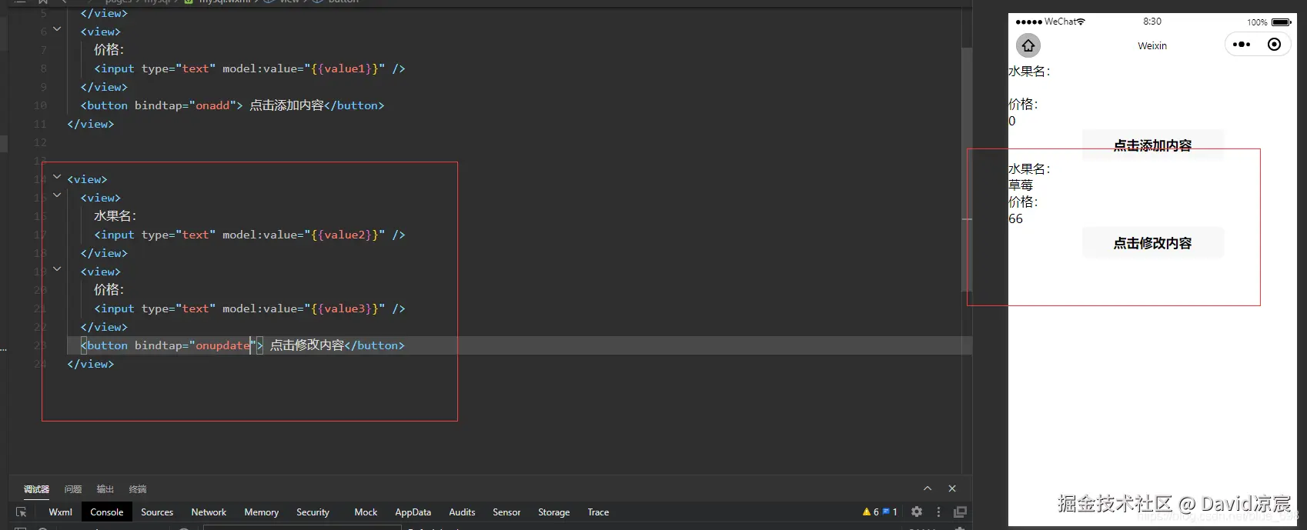This screenshot has height=530, width=1307.
Task: Click the element inspector picker icon
Action: 21,512
